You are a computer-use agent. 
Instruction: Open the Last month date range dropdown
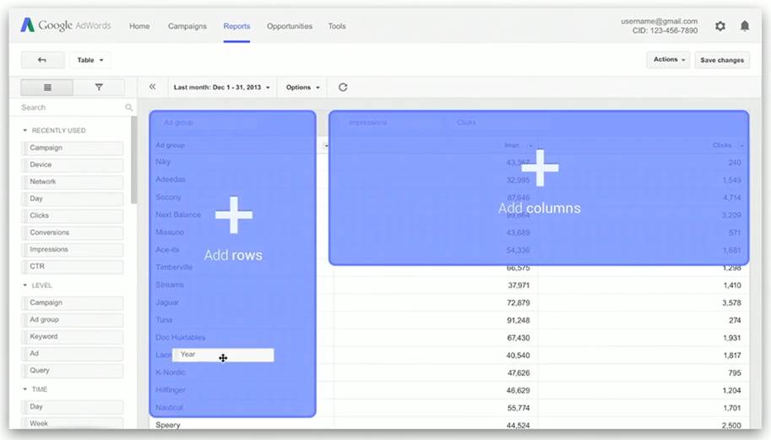[222, 87]
